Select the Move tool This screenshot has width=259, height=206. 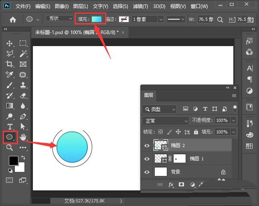pyautogui.click(x=10, y=44)
